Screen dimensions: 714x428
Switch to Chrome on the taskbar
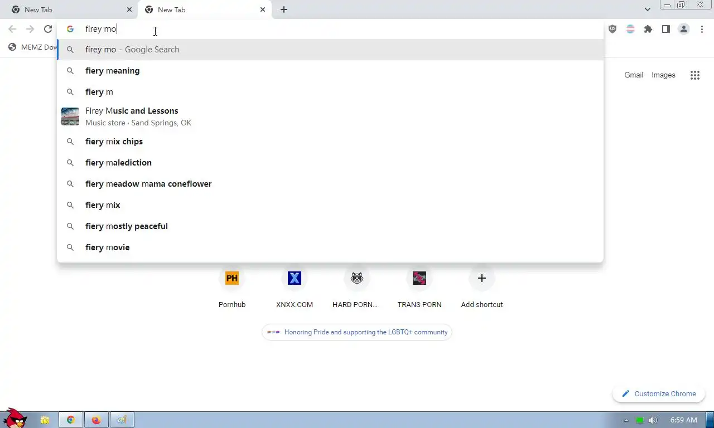[x=71, y=420]
